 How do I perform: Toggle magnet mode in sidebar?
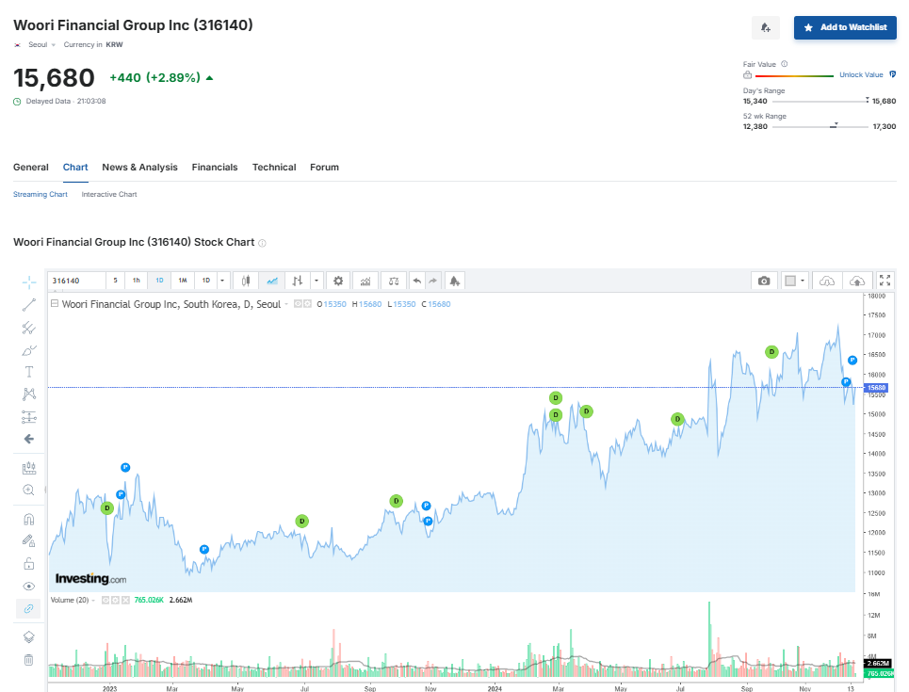(29, 519)
